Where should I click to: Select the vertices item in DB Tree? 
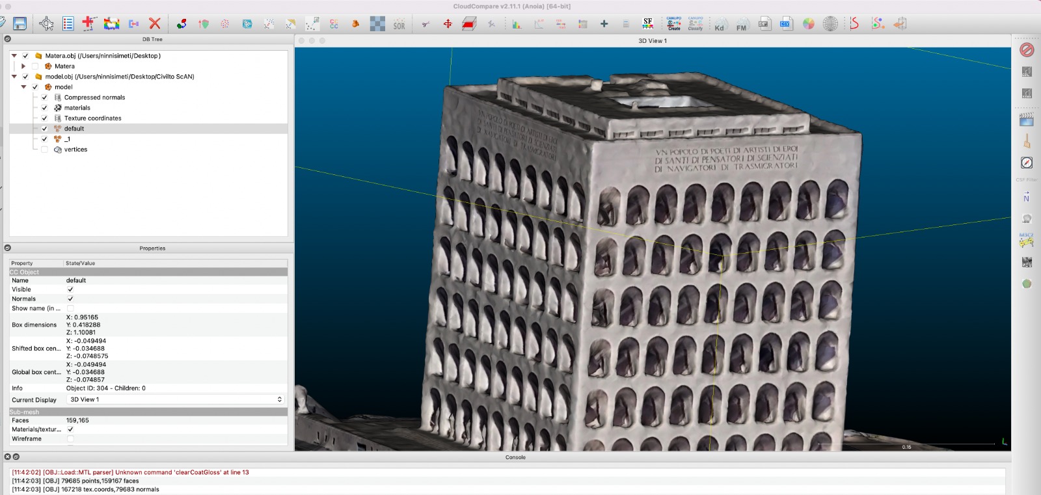75,150
